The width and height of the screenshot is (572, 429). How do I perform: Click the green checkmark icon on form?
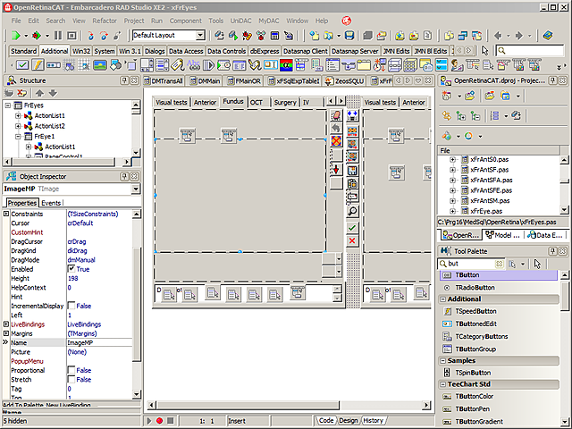[352, 228]
